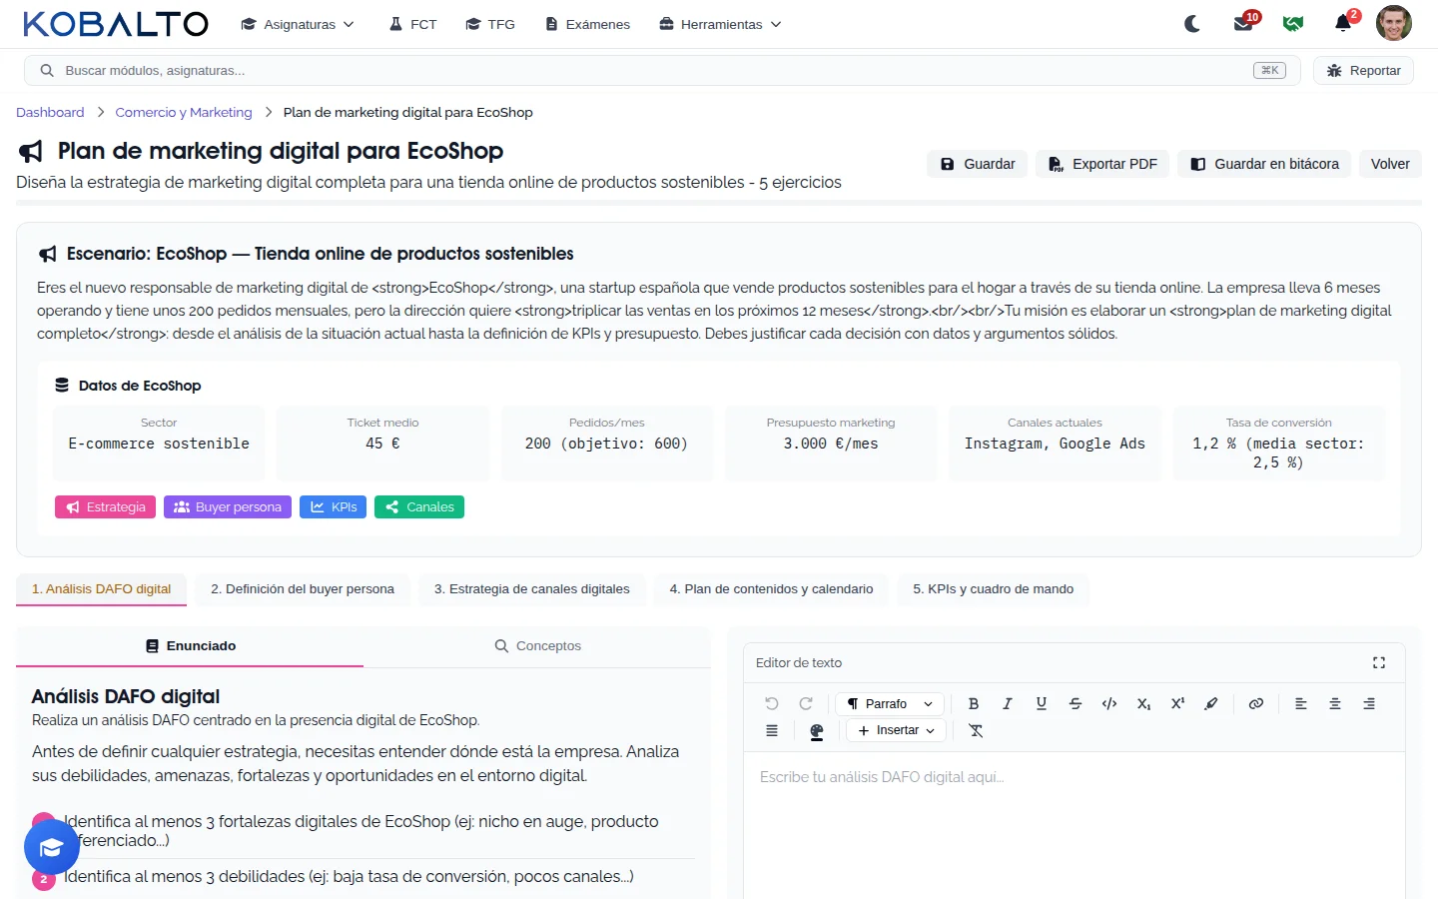Open Comercio y Marketing breadcrumb

click(184, 112)
